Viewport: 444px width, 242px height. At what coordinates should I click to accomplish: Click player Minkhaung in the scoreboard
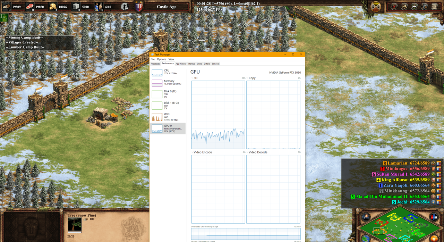pos(404,191)
